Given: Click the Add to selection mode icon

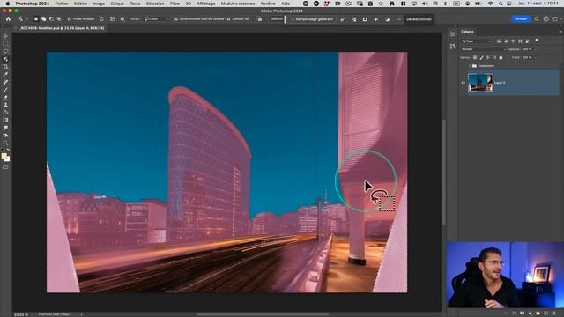Looking at the screenshot, I should pos(43,19).
